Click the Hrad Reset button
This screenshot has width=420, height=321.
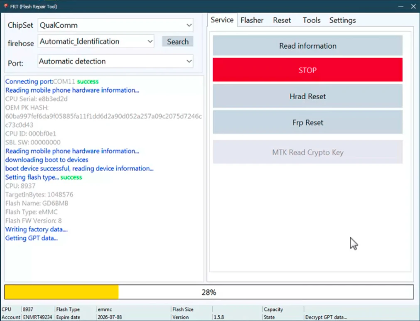coord(307,96)
